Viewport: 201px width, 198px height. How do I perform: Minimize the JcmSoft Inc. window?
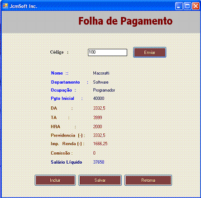pos(179,6)
